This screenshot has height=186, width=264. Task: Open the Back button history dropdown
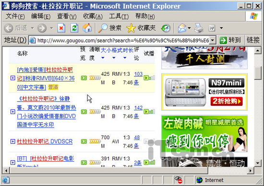click(32, 28)
